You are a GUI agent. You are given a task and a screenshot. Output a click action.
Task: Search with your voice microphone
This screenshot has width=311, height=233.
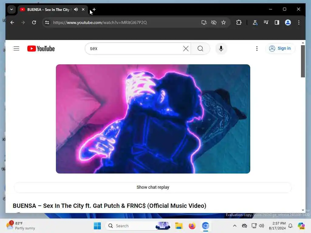click(221, 49)
